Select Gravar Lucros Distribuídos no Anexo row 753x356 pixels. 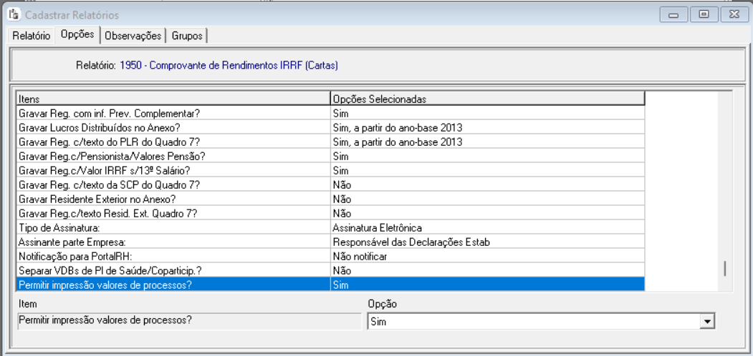(172, 127)
